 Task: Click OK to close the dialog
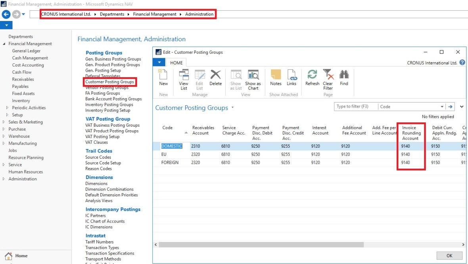point(449,256)
